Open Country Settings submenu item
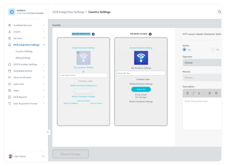The image size is (226, 166). [x=24, y=51]
